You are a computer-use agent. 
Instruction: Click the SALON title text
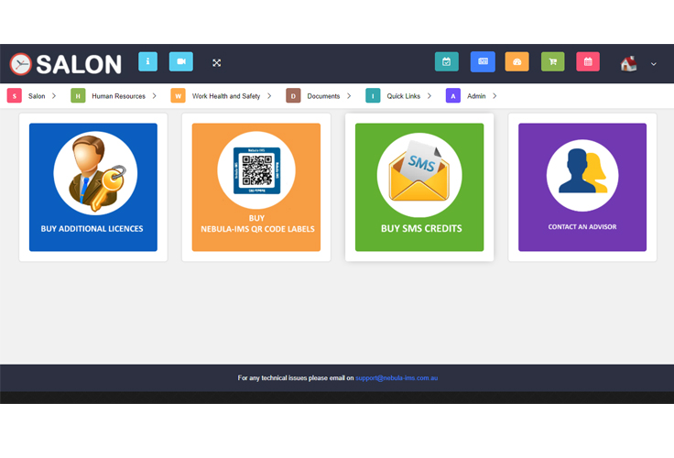click(x=79, y=64)
